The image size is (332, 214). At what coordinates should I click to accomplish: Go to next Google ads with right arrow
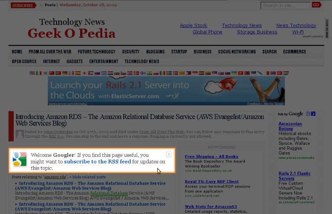click(313, 114)
